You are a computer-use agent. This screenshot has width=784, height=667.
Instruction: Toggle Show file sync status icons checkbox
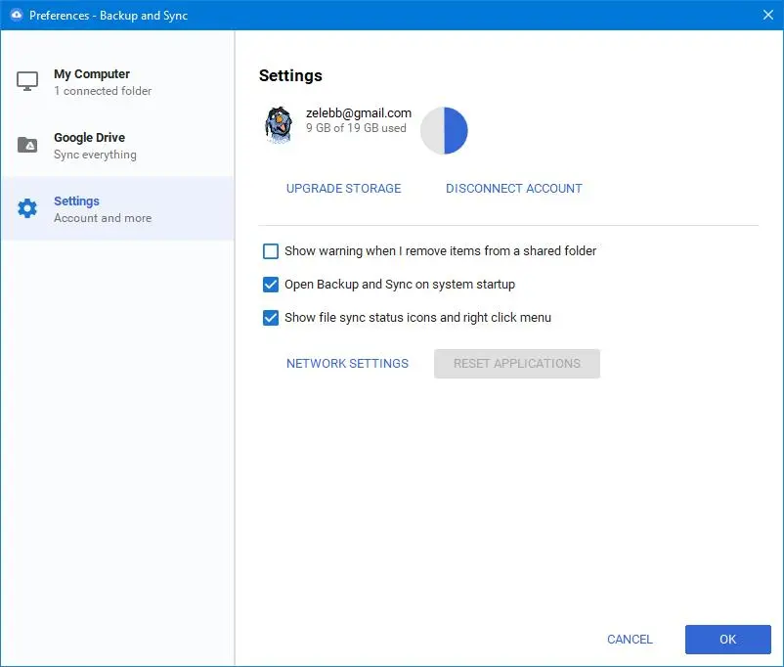[271, 318]
